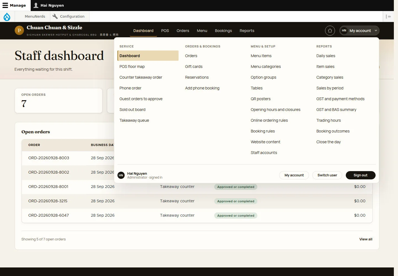Open the POS navigation tab
Screen dimensions: 398x276
[165, 31]
